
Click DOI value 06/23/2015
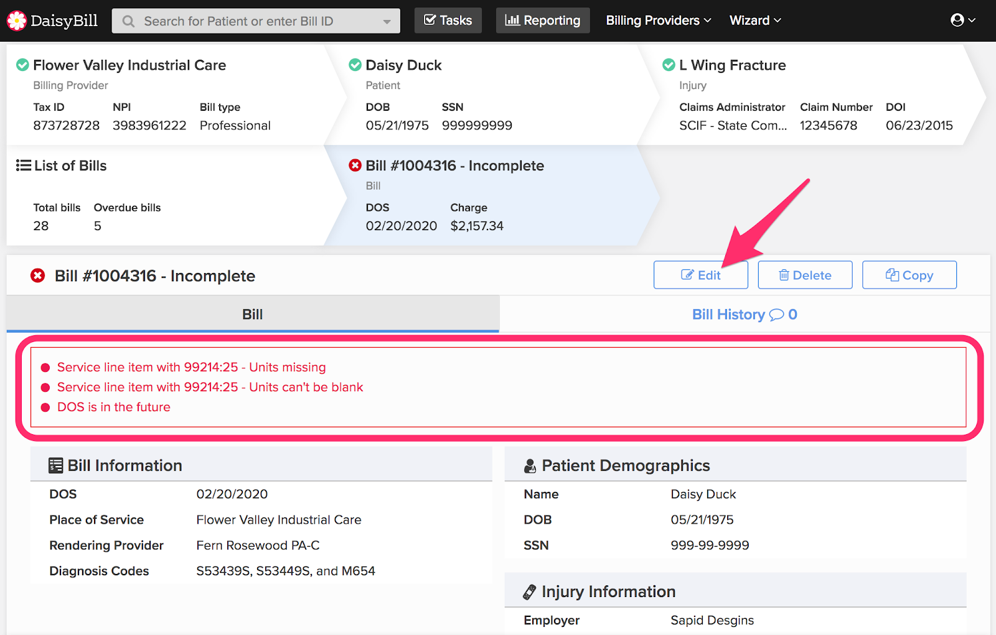[x=919, y=126]
